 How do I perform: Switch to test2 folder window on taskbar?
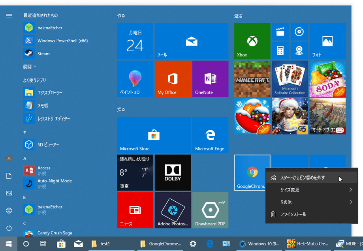coord(111,244)
